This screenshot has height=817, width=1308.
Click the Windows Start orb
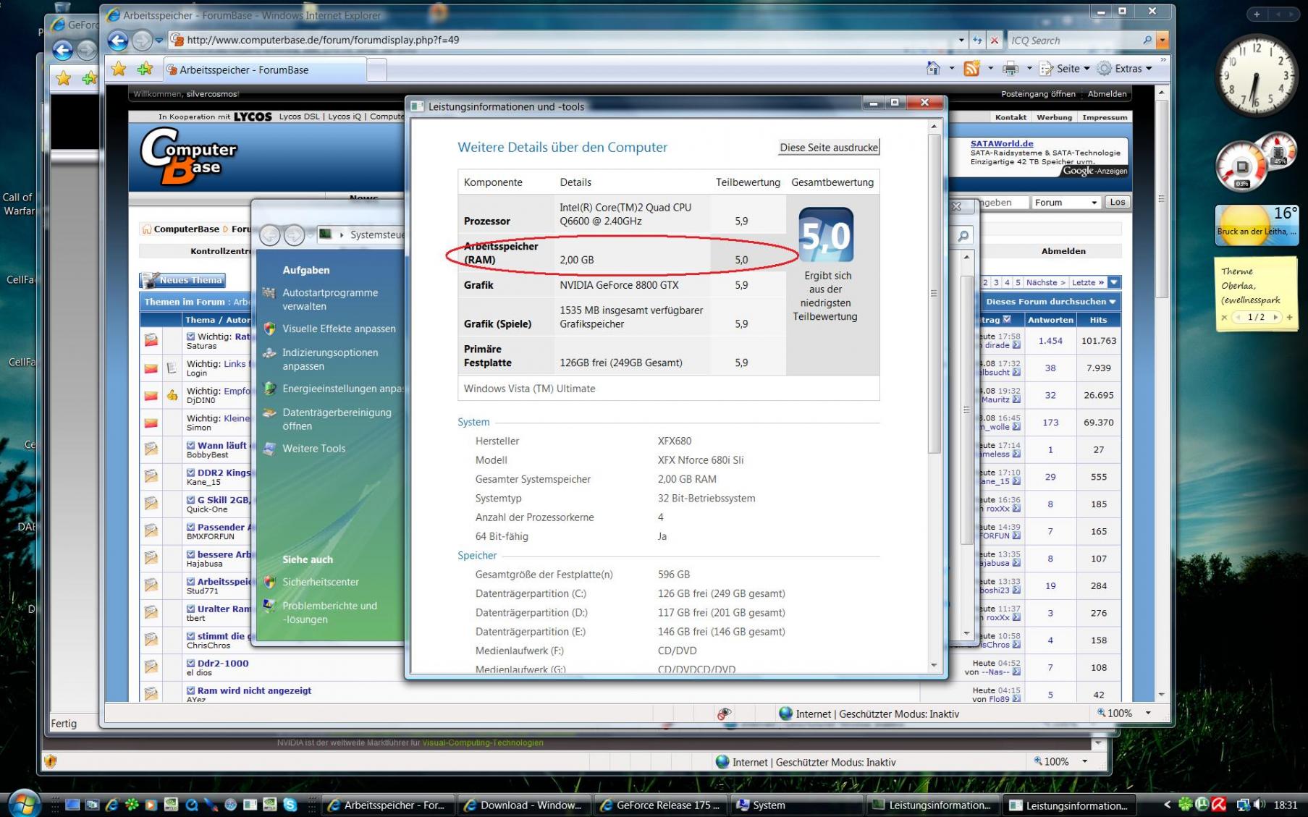point(23,803)
